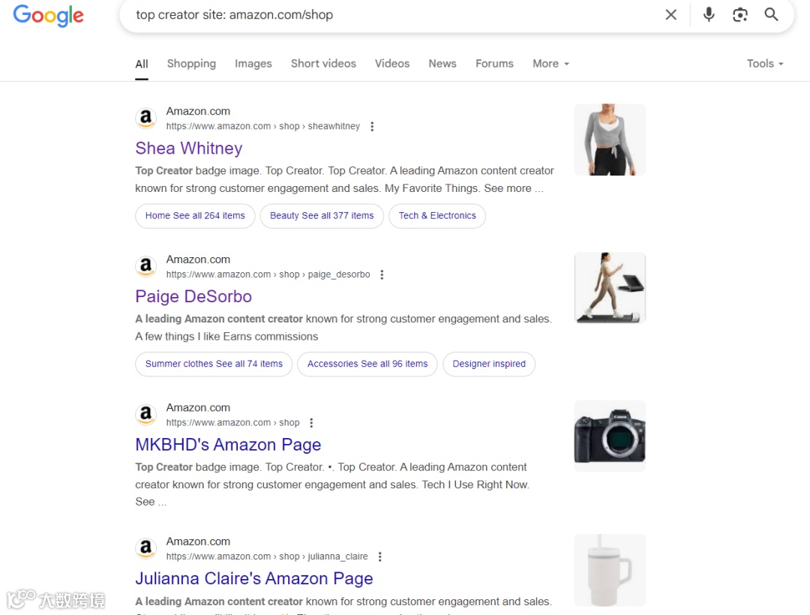Screen dimensions: 810x615
Task: Open three-dot menu on MKBHD result
Action: coord(311,423)
